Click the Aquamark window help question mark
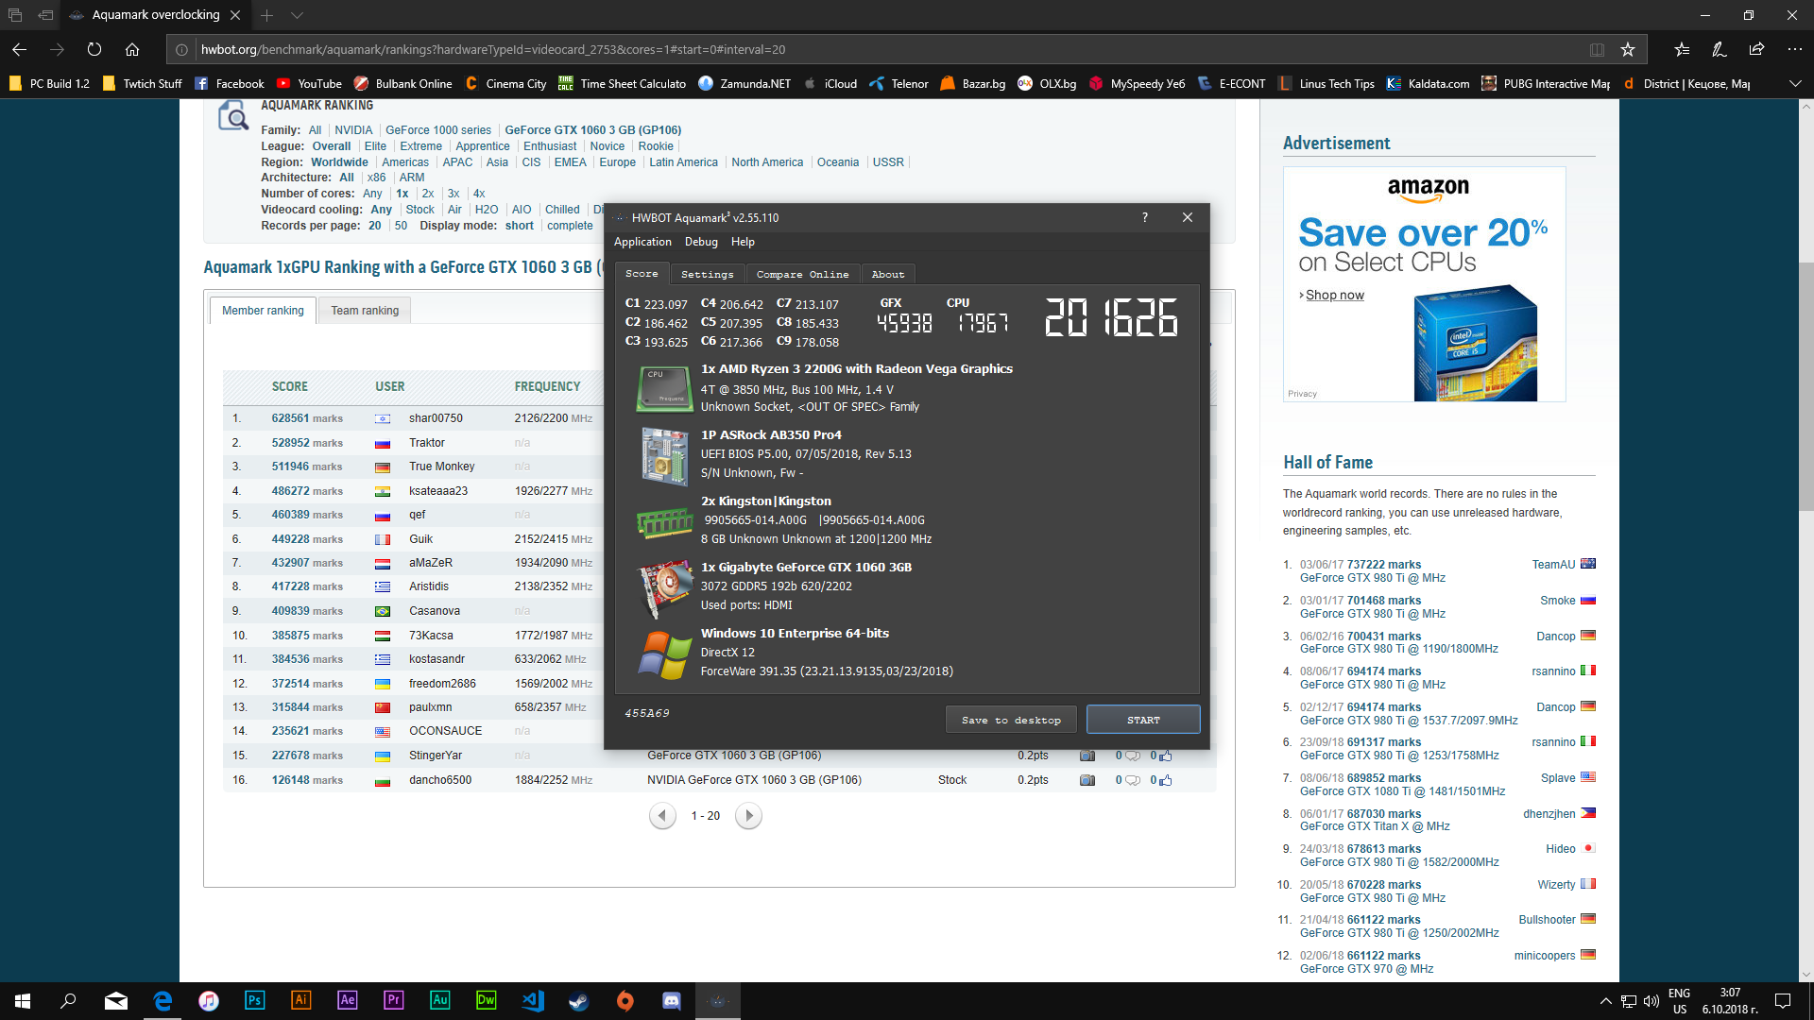 [x=1145, y=217]
